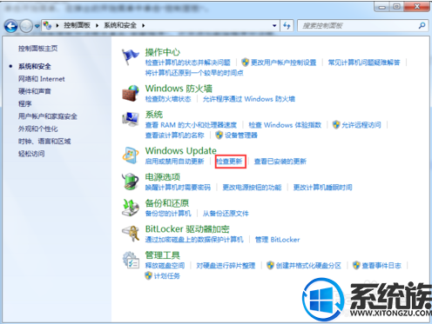Open the address bar history dropdown arrow
Viewport: 432px width, 324px height.
274,26
